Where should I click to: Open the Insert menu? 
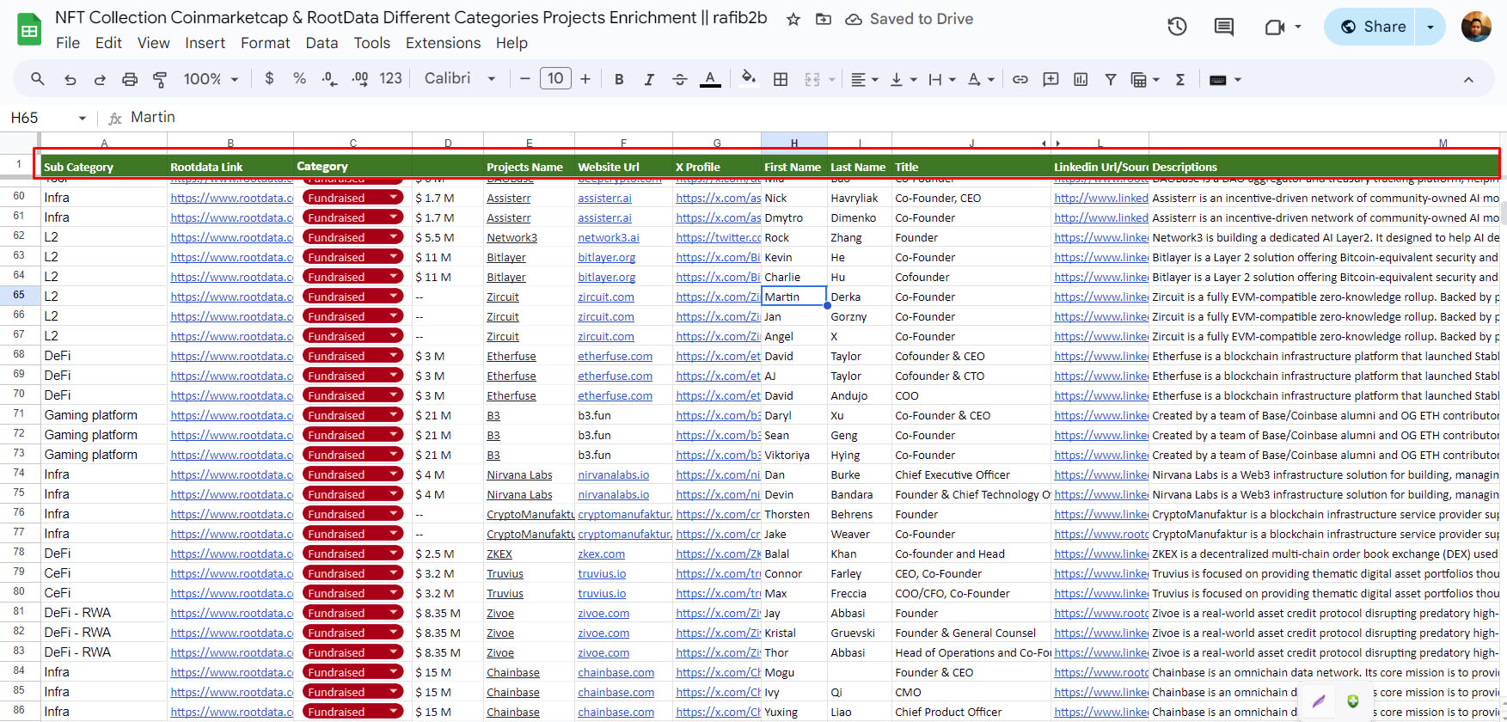click(x=205, y=43)
